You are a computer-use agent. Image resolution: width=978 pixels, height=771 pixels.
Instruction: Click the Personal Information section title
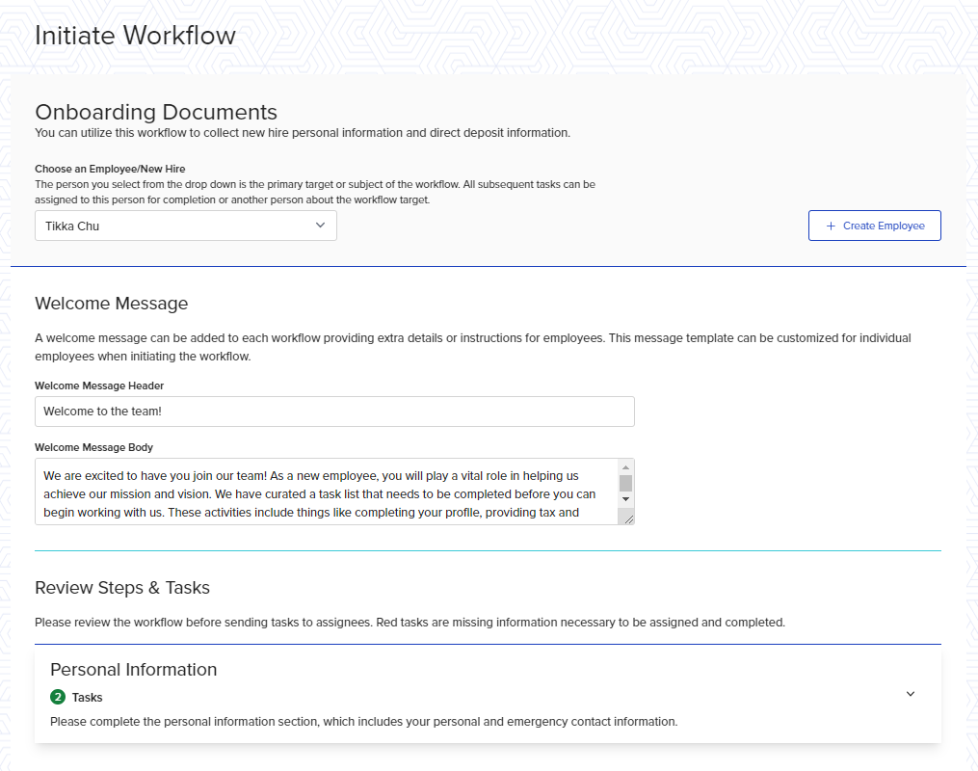133,670
